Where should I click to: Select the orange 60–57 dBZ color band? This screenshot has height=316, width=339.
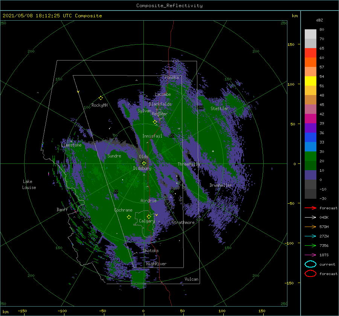(310, 62)
